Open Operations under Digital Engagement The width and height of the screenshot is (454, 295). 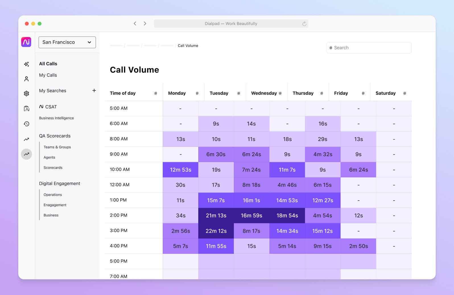pos(53,195)
